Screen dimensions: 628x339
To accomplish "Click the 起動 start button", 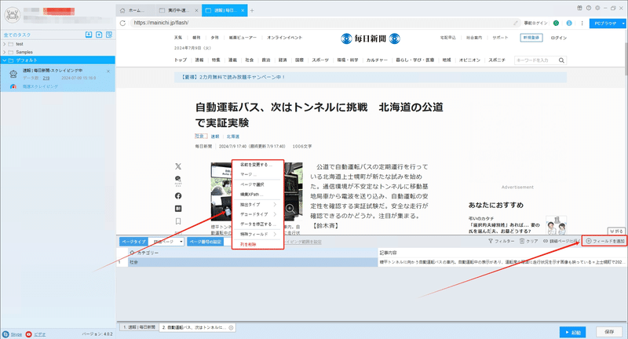I will click(573, 332).
